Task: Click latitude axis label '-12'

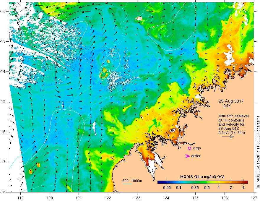Action: pyautogui.click(x=3, y=11)
